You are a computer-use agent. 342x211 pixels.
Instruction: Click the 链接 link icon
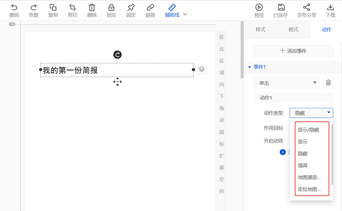point(150,7)
